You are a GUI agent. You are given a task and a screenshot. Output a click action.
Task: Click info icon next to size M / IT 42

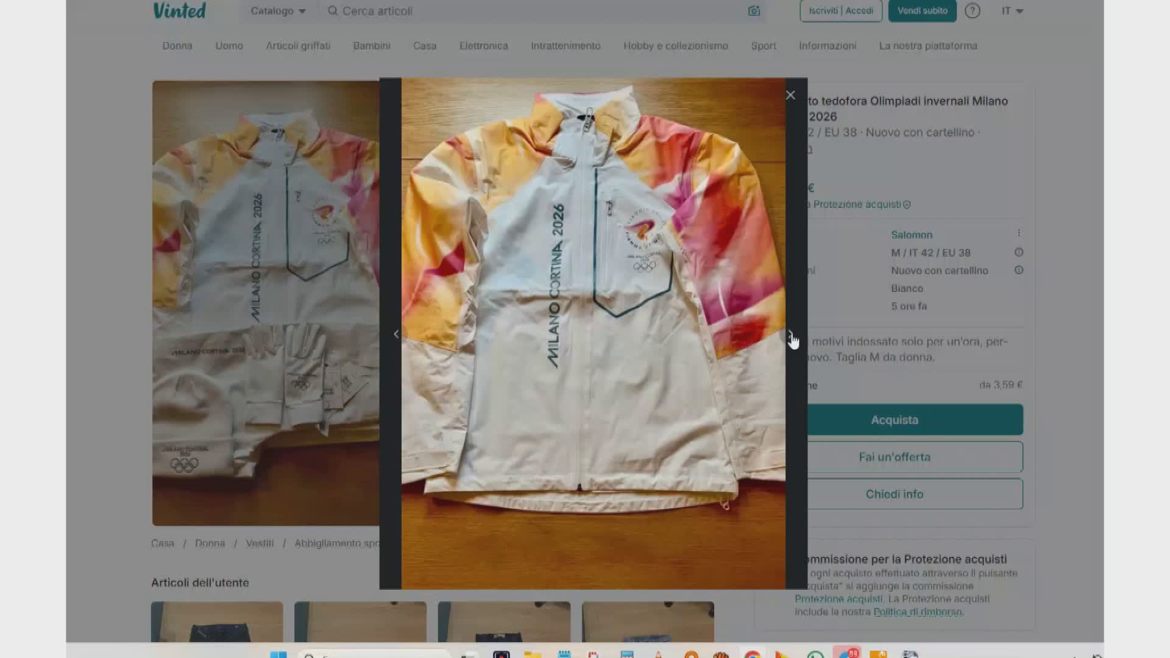tap(1018, 252)
